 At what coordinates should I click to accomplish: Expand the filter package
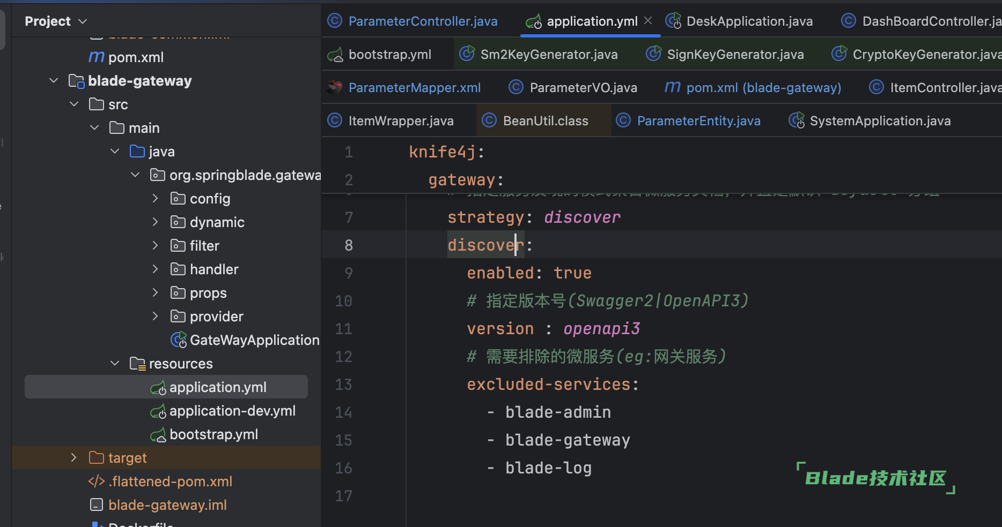pos(155,246)
